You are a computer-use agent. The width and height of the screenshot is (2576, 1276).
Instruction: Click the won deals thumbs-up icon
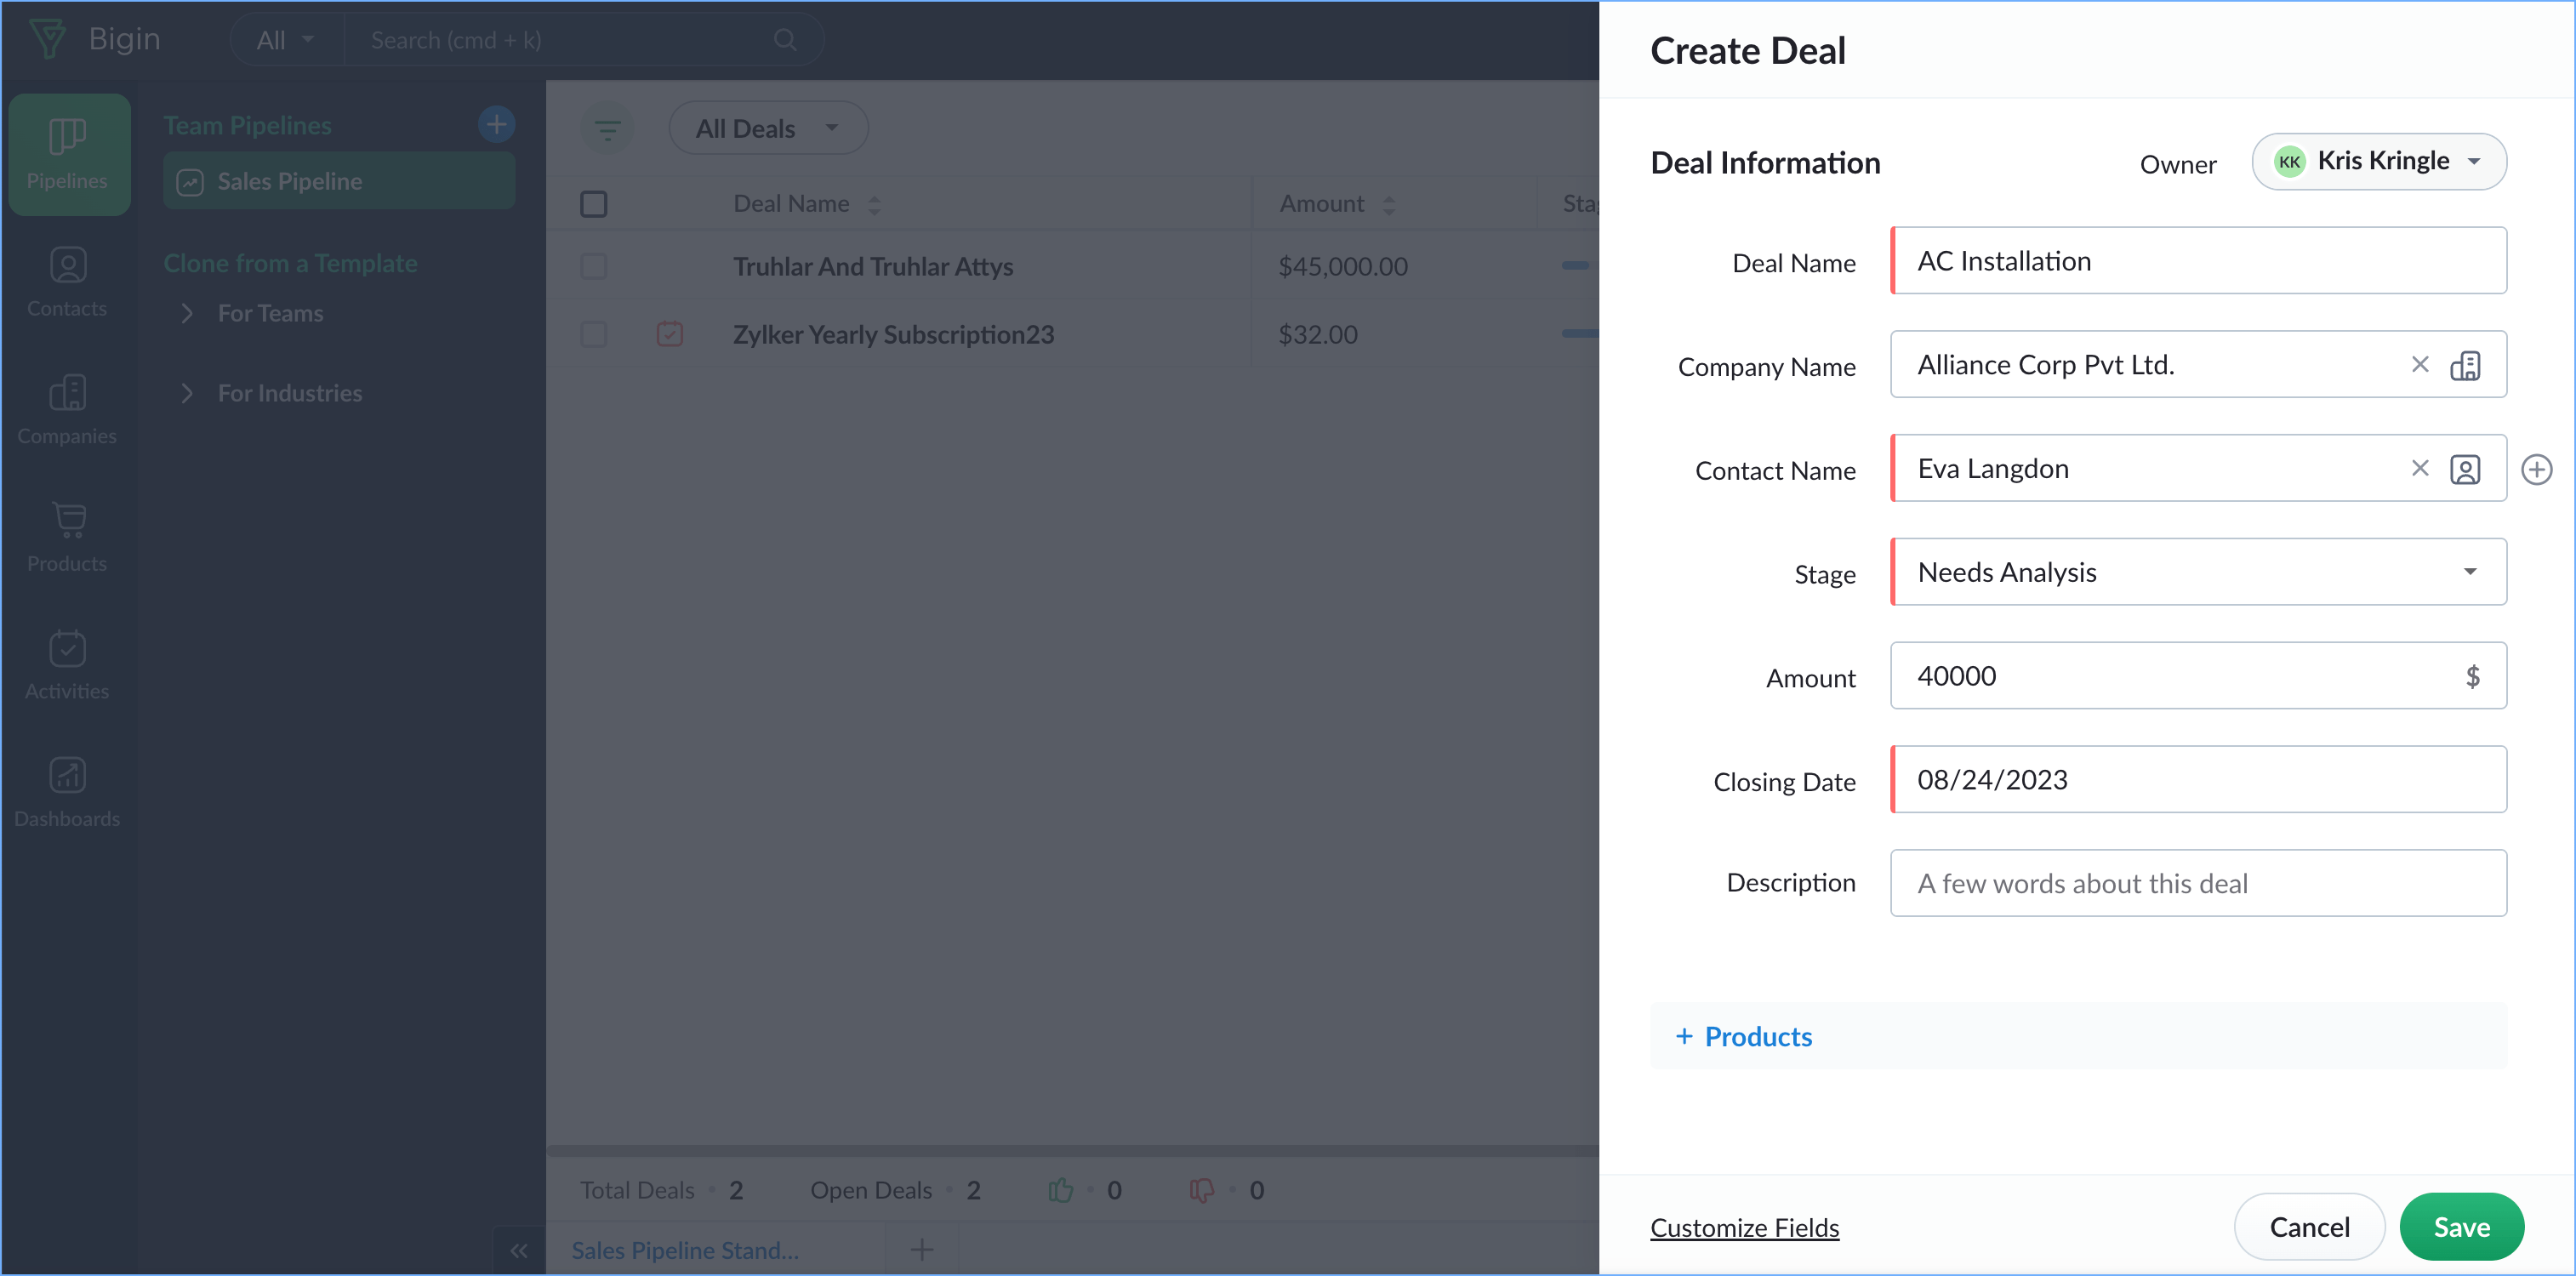tap(1060, 1189)
